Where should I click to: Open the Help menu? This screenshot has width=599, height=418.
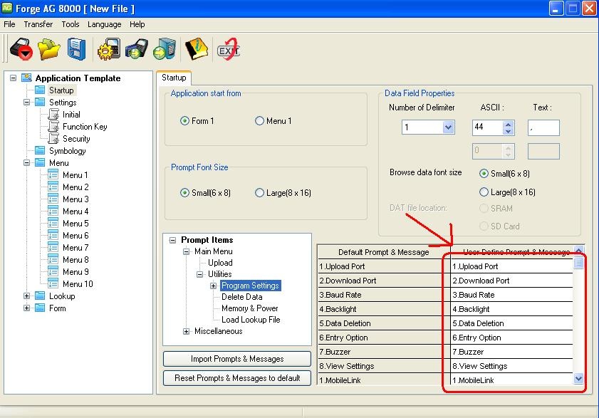tap(137, 24)
